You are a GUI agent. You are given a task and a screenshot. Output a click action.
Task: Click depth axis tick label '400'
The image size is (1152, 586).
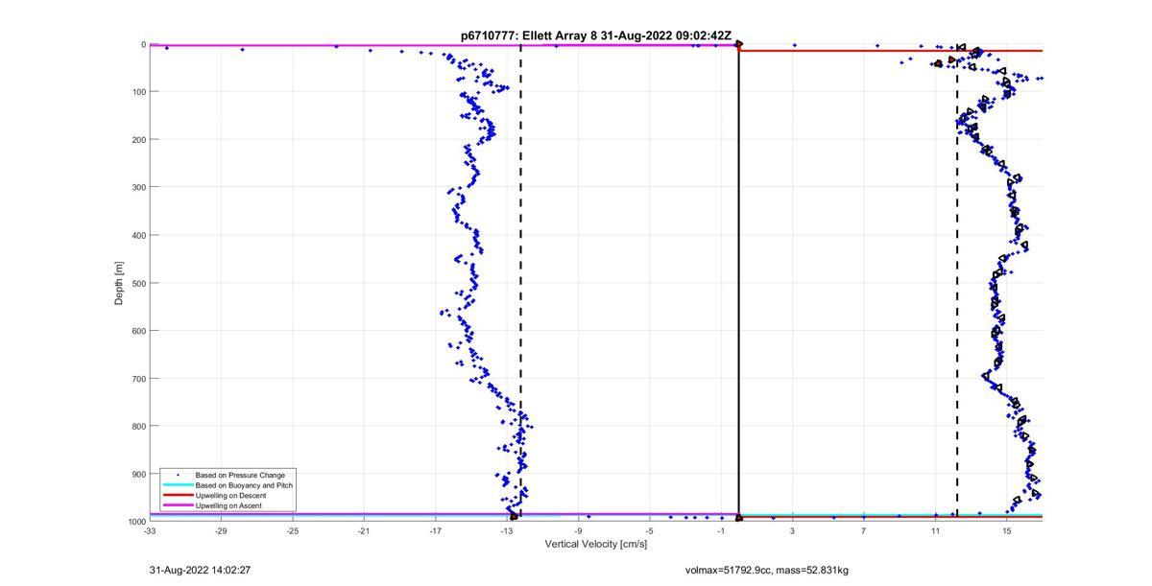click(x=138, y=235)
